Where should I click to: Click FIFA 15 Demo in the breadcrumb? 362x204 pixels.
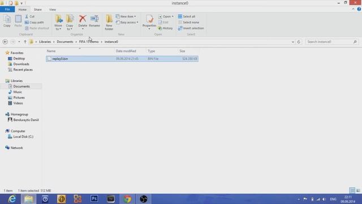coord(89,42)
